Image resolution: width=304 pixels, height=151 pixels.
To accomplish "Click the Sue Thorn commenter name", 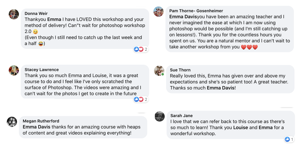I will 180,70.
